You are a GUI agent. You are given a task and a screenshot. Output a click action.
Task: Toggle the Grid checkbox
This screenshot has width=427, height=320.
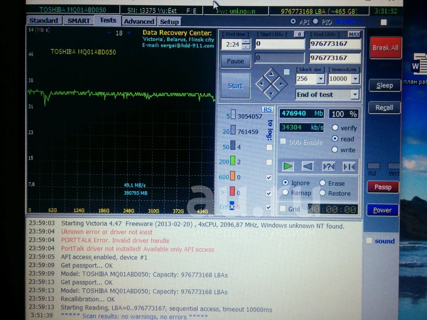pos(283,209)
